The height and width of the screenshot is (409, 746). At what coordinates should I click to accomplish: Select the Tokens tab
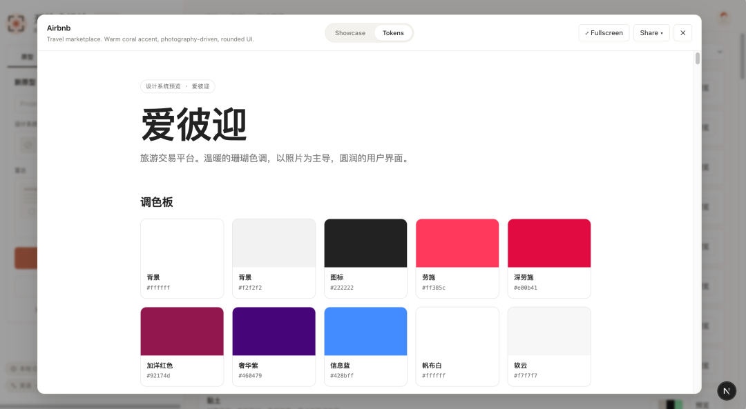[393, 33]
